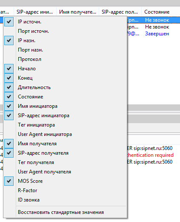
Task: Uncheck the IP назн. column option
Action: [x=65, y=40]
